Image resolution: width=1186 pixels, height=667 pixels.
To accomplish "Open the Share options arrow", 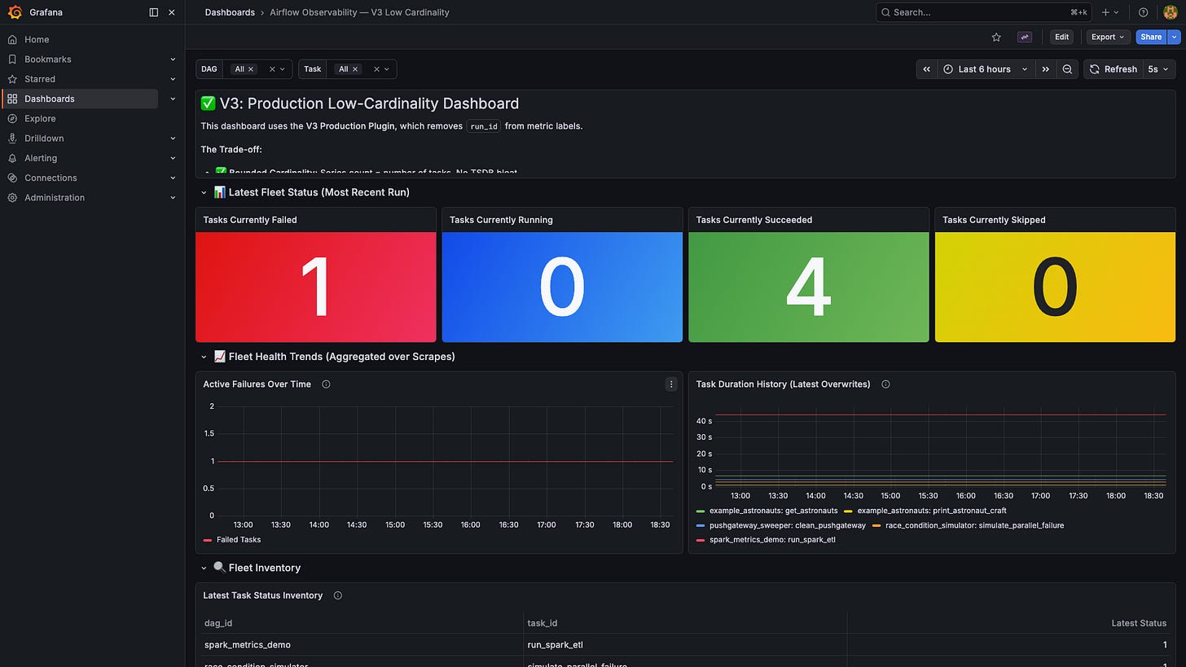I will click(x=1174, y=37).
